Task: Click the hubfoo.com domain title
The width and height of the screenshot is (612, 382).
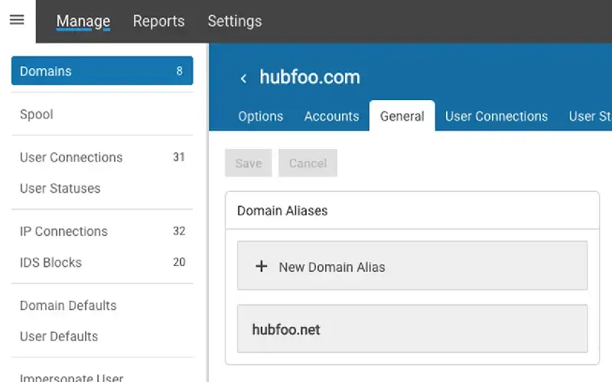Action: click(310, 77)
